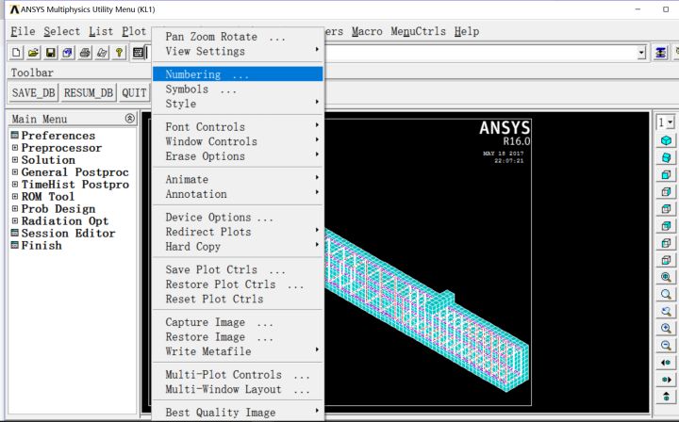The width and height of the screenshot is (679, 422).
Task: Expand the Erase Options submenu
Action: coord(238,156)
